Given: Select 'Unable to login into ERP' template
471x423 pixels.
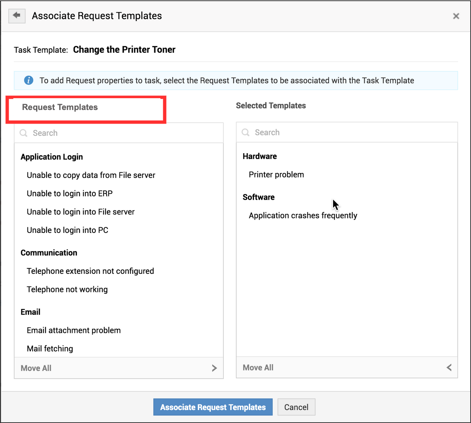Looking at the screenshot, I should 70,193.
